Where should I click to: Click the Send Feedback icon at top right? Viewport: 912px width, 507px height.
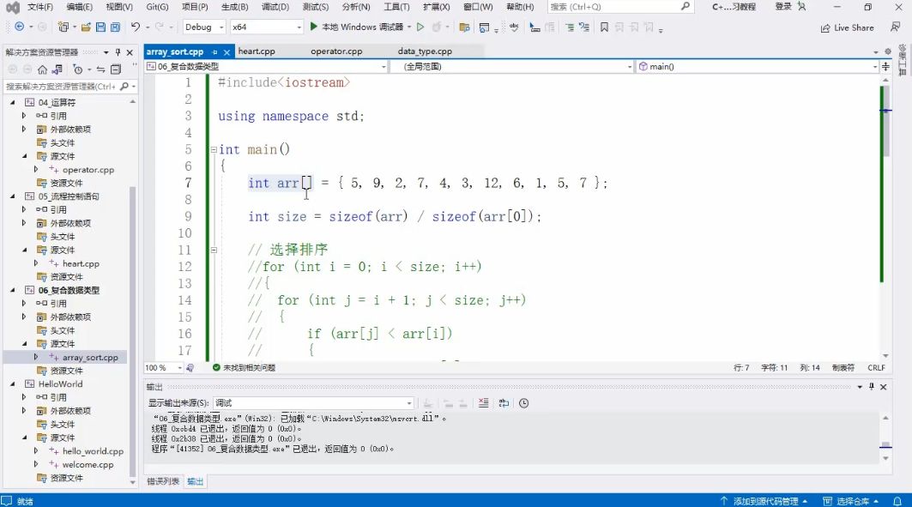[895, 27]
